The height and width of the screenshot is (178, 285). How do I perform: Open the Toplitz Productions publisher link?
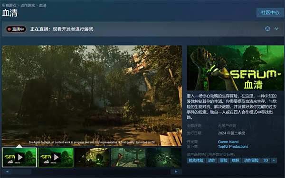click(x=233, y=146)
